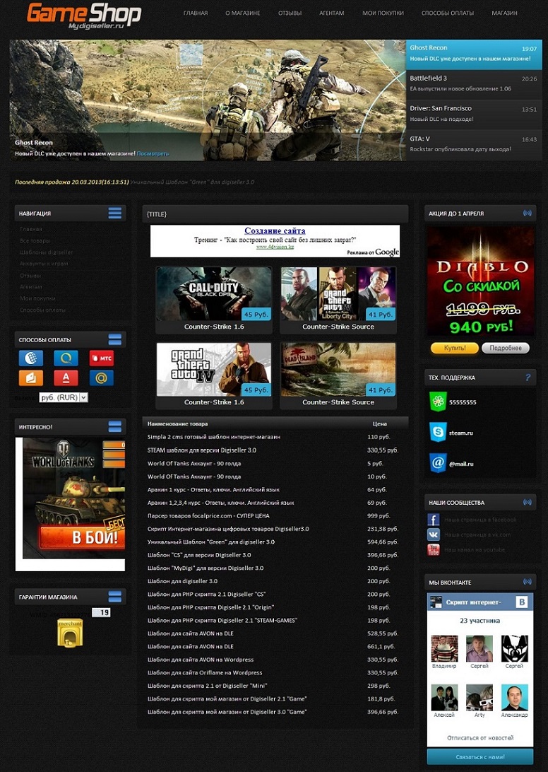Click the blue @ Mail.ru money icon
This screenshot has height=772, width=548.
(x=102, y=378)
